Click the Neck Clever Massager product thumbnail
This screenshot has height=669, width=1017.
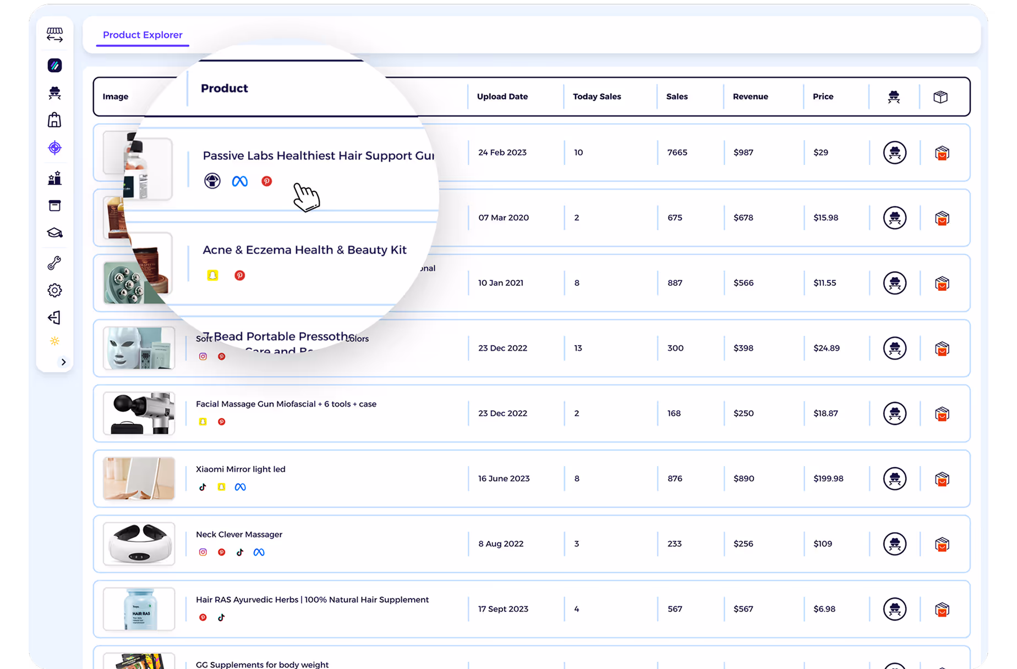[x=139, y=544]
